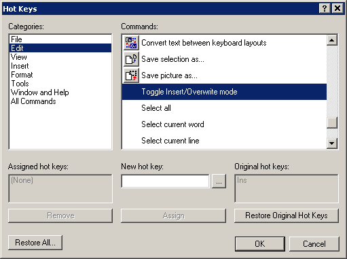Choose Toggle Insert/Overwrite mode command
Image resolution: width=347 pixels, height=259 pixels.
(x=224, y=92)
